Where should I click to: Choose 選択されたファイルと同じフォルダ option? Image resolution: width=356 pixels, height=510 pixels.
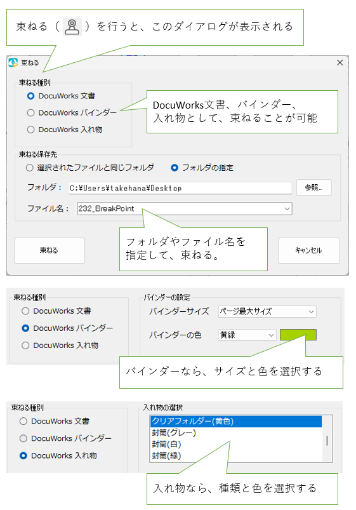point(30,168)
